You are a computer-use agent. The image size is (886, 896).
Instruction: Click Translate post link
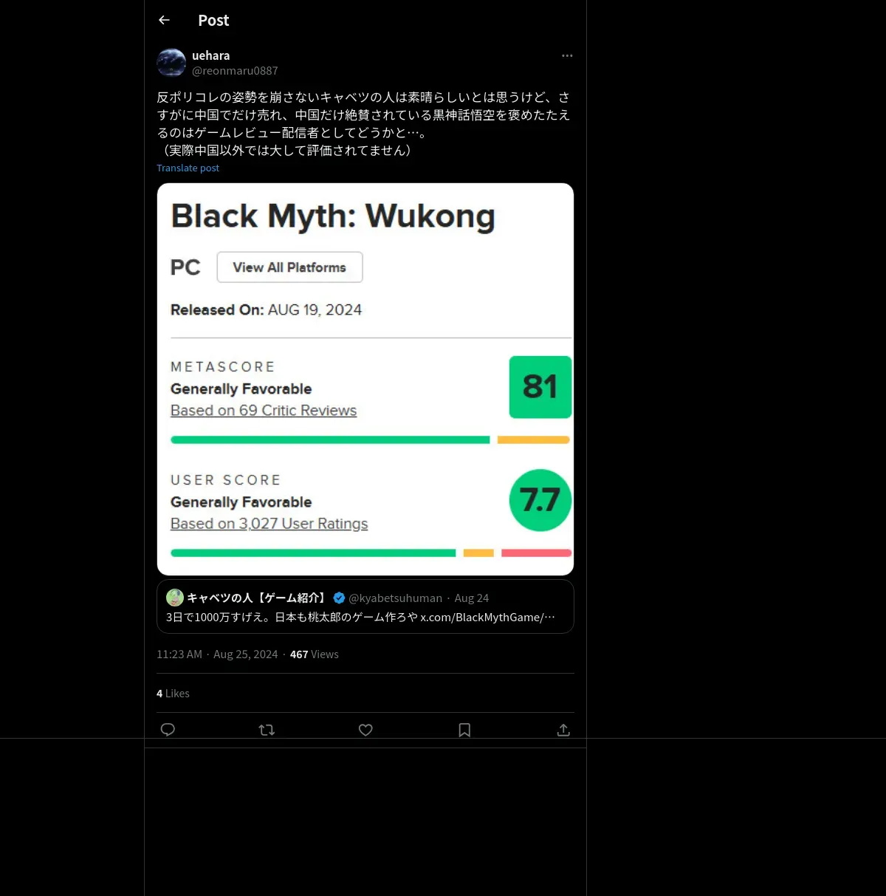click(188, 168)
